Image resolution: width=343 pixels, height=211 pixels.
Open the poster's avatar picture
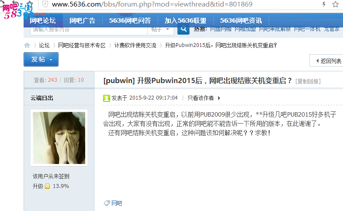coord(59,138)
